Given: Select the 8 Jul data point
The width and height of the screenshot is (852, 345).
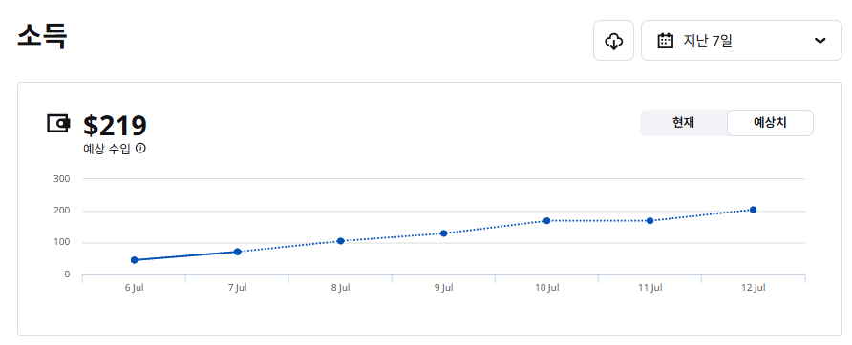Looking at the screenshot, I should tap(341, 241).
